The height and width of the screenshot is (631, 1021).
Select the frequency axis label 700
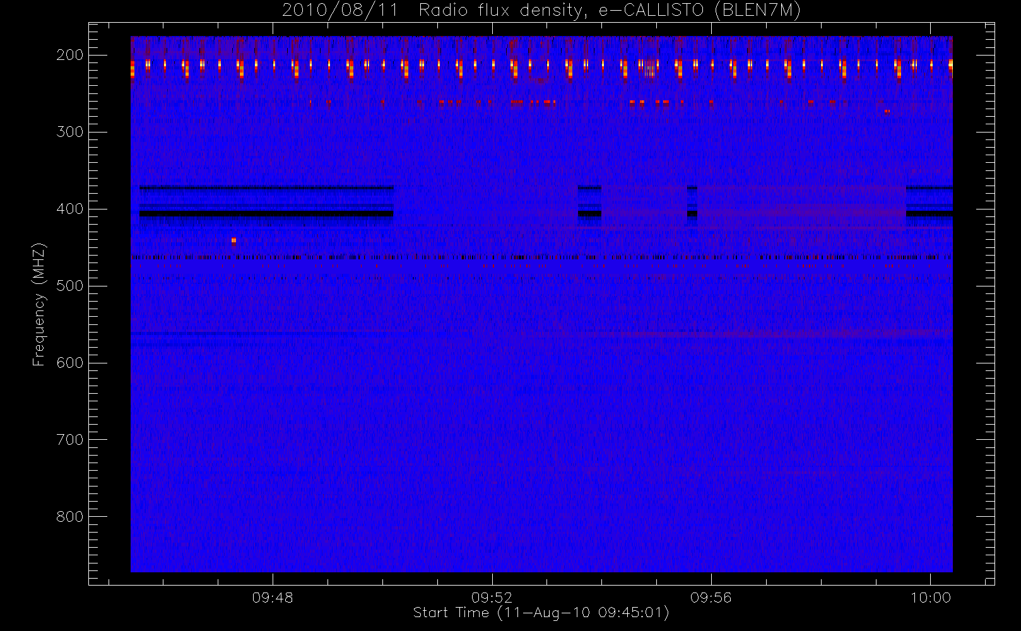(x=70, y=440)
